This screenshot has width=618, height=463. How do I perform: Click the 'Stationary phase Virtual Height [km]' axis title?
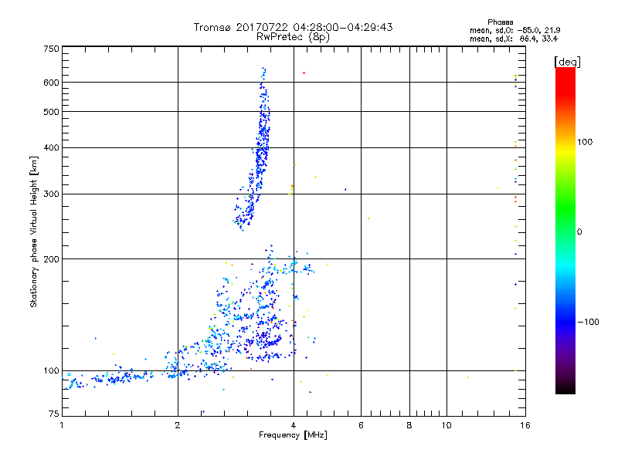click(x=33, y=231)
